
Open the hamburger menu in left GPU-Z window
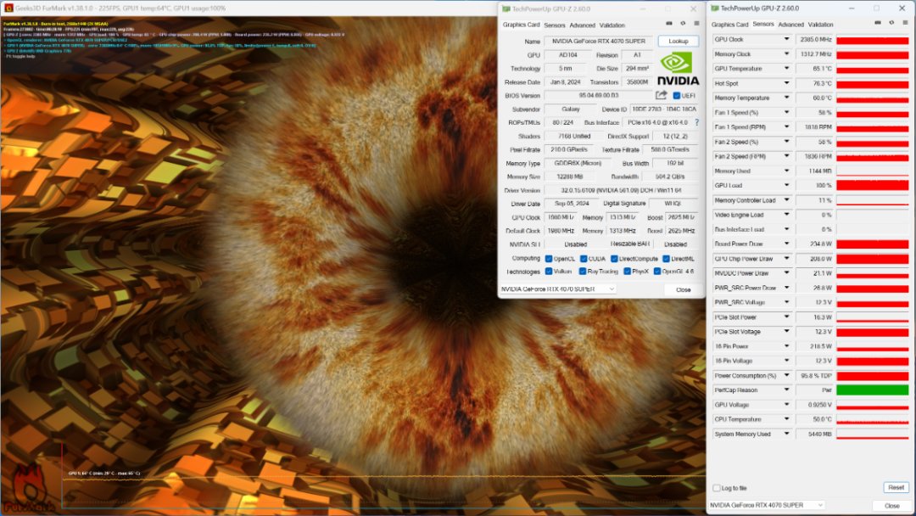[696, 24]
